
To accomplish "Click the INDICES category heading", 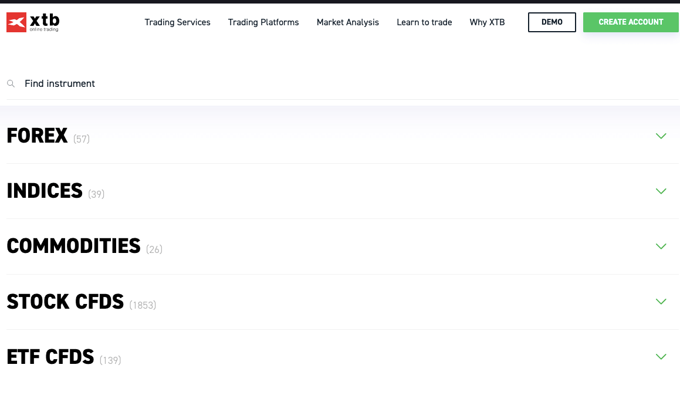I will coord(45,191).
